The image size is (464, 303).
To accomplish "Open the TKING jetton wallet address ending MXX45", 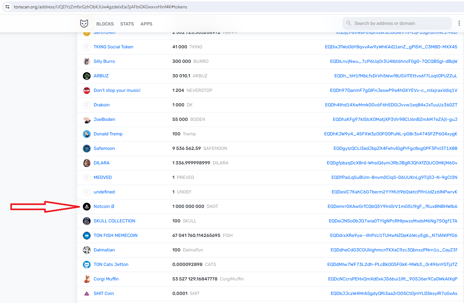I will pos(391,47).
